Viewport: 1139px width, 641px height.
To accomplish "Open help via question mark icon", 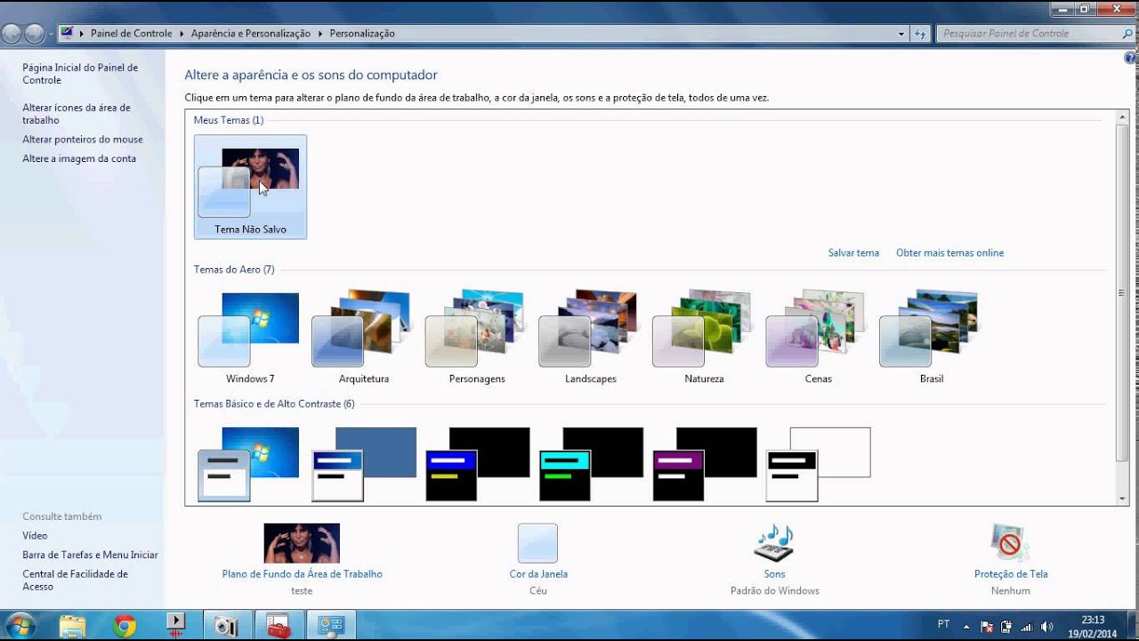I will (1131, 58).
